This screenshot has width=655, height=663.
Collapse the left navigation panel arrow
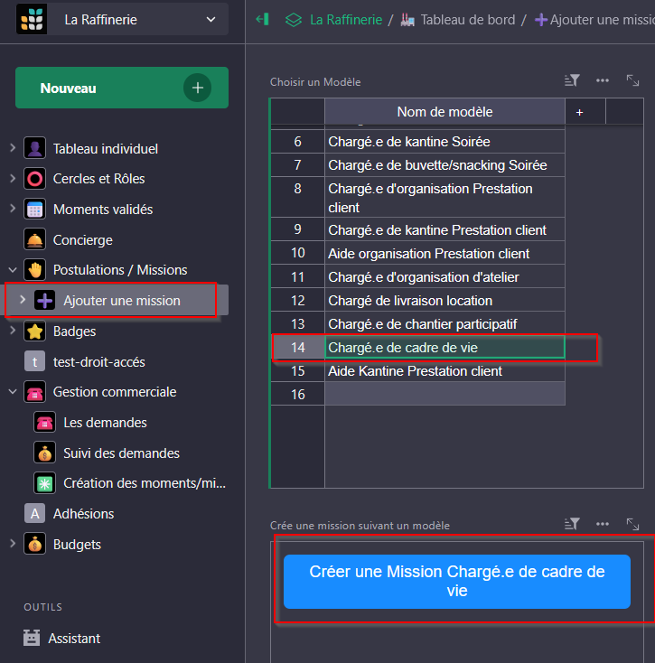tap(263, 19)
